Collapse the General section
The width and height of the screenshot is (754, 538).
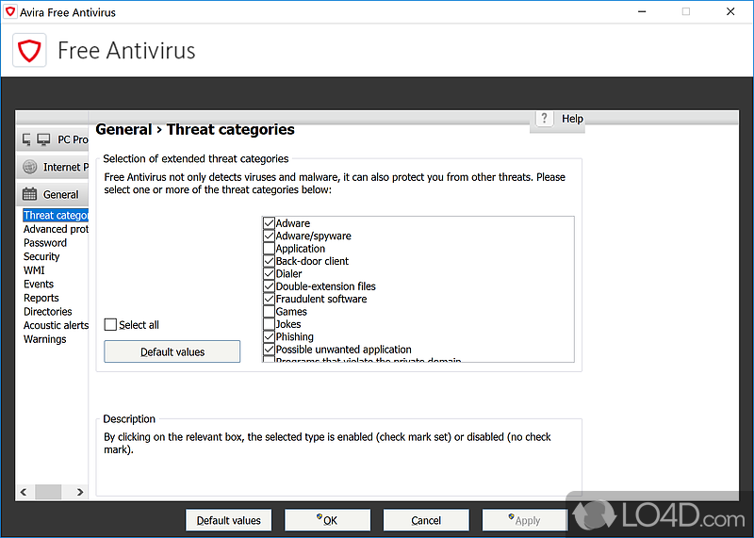coord(61,194)
